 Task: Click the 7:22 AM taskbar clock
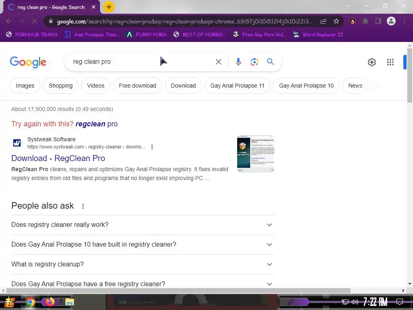point(375,302)
